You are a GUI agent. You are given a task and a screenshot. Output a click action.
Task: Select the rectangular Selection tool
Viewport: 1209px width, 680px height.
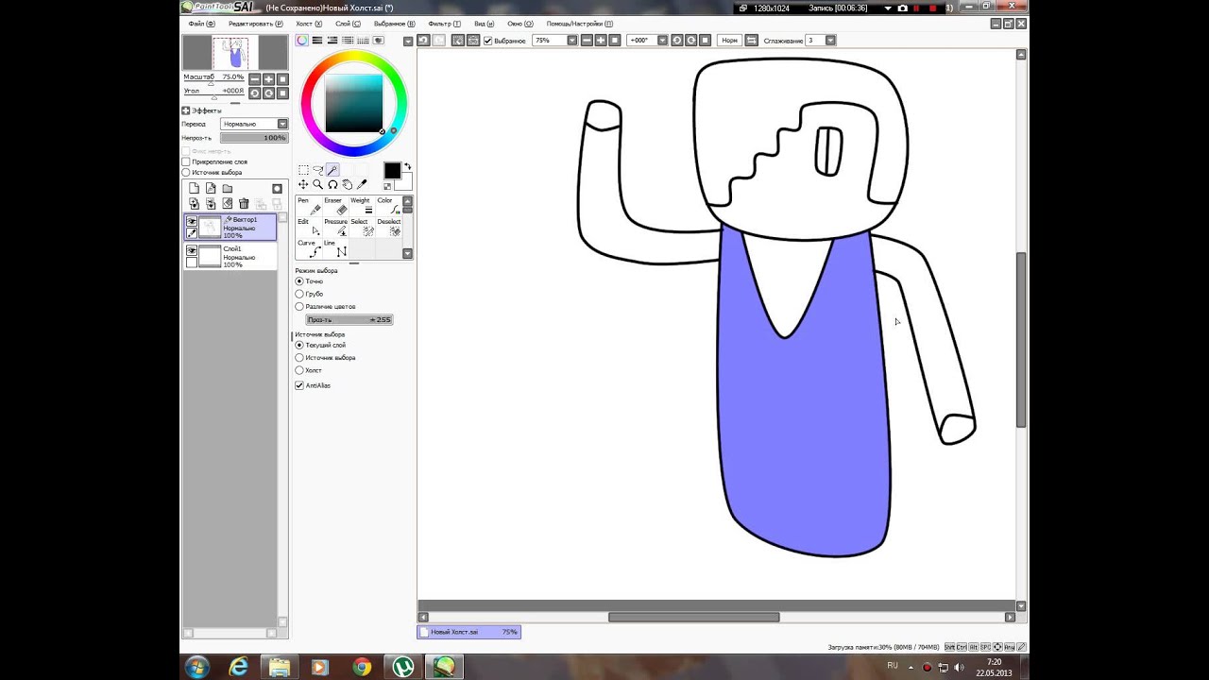[303, 170]
